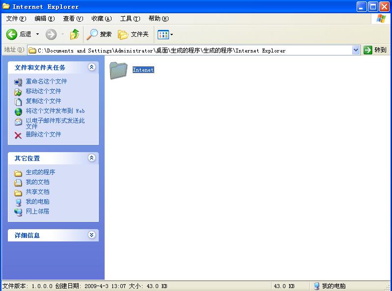Click the green Back arrow button

coord(11,34)
